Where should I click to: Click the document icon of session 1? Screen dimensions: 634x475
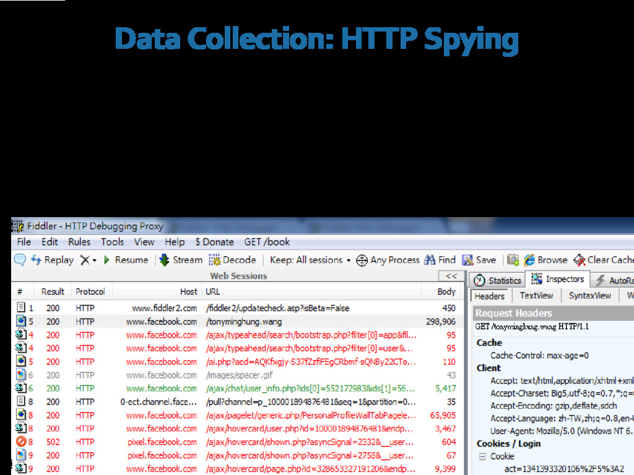coord(21,307)
